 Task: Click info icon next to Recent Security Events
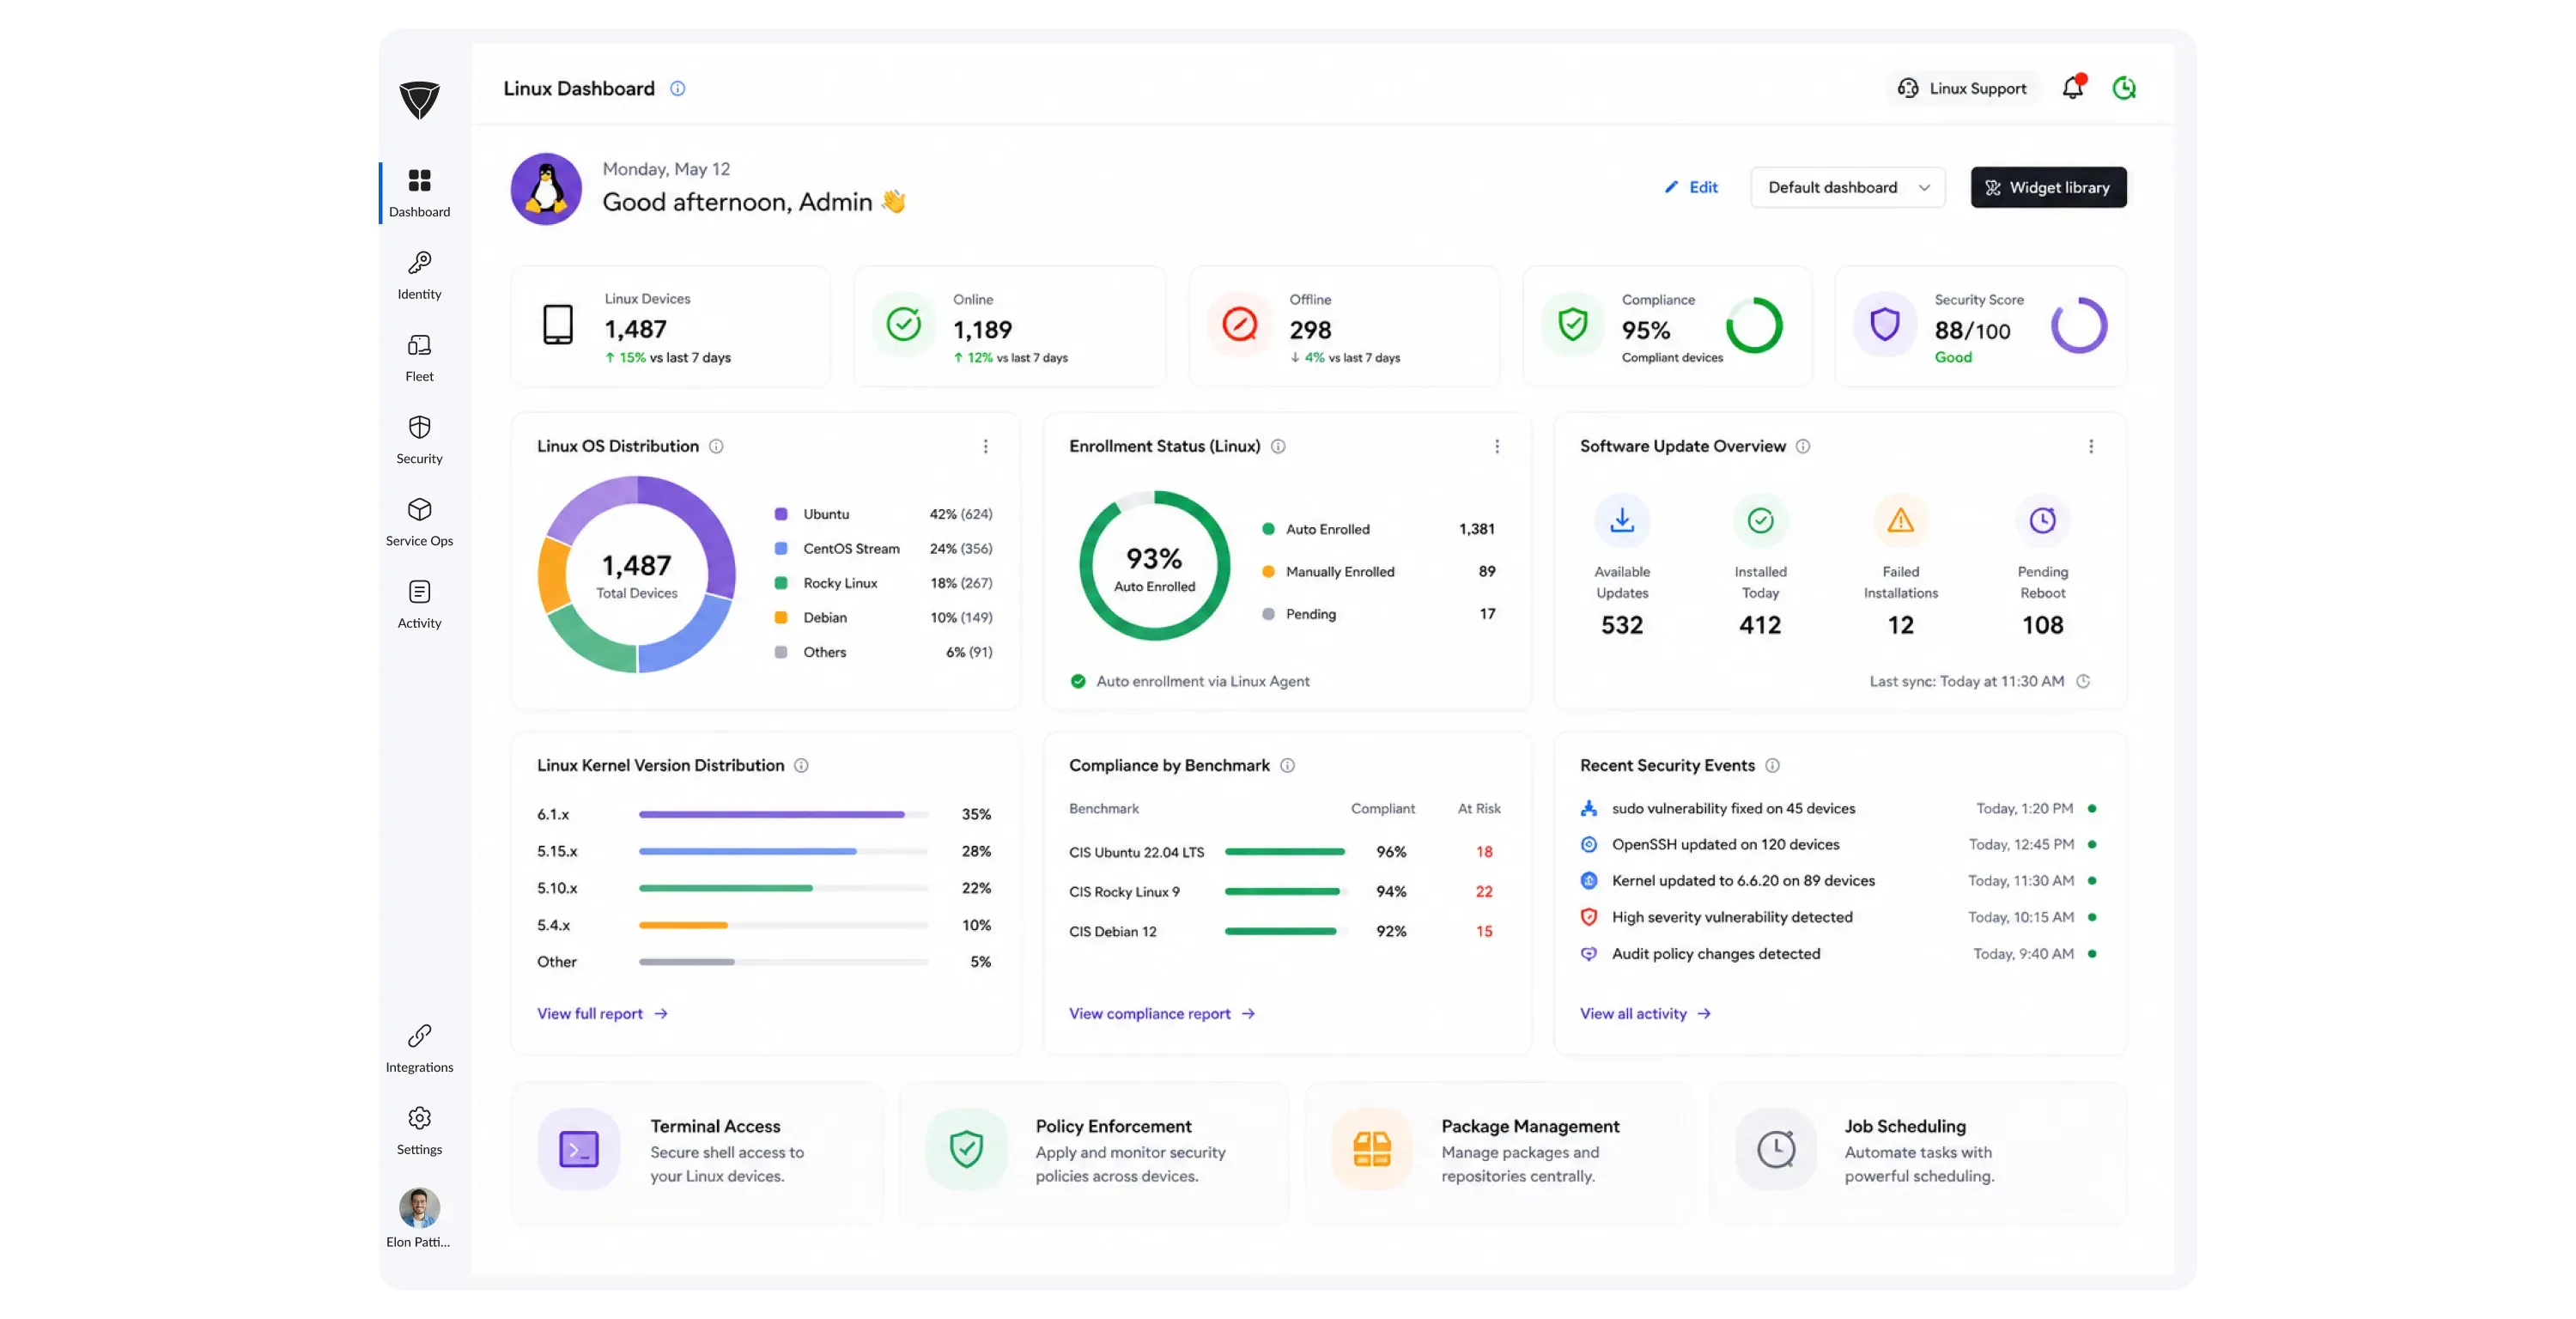(1772, 765)
